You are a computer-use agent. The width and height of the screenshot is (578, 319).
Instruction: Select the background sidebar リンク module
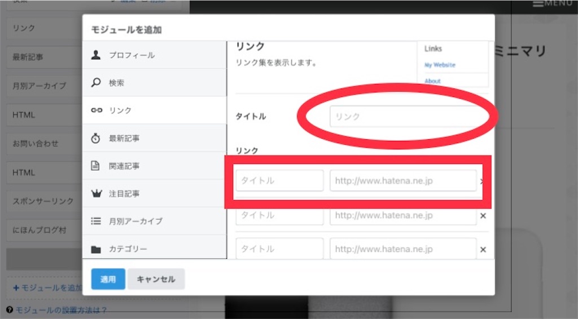click(44, 28)
